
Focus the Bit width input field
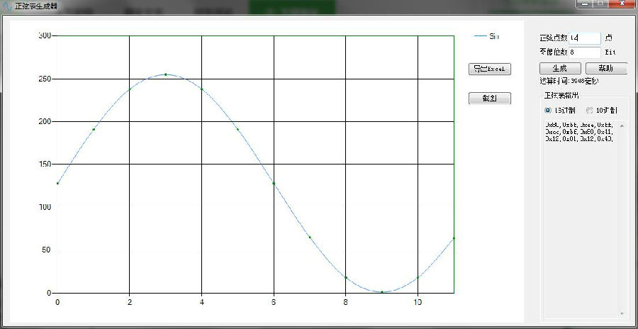(584, 52)
